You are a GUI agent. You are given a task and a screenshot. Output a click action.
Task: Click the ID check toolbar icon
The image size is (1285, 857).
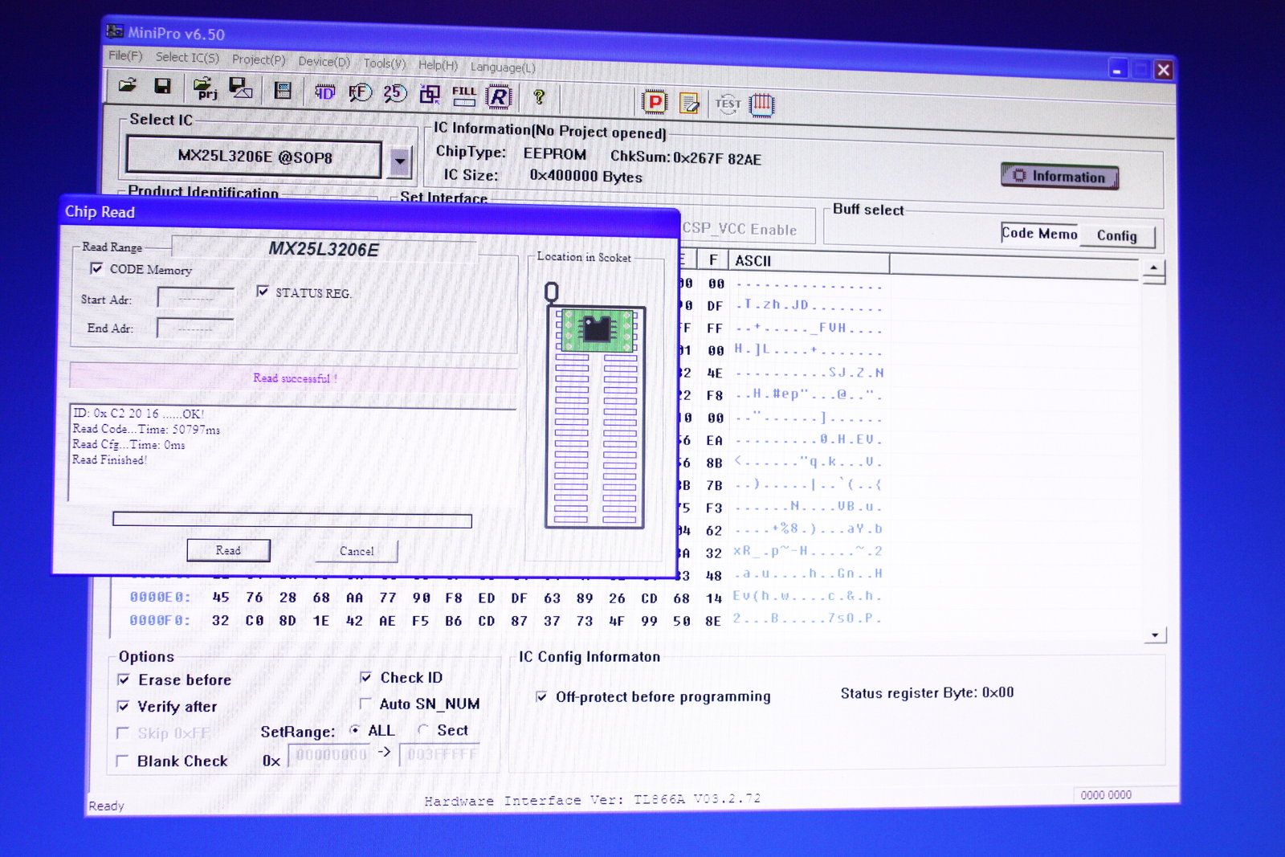[x=324, y=92]
